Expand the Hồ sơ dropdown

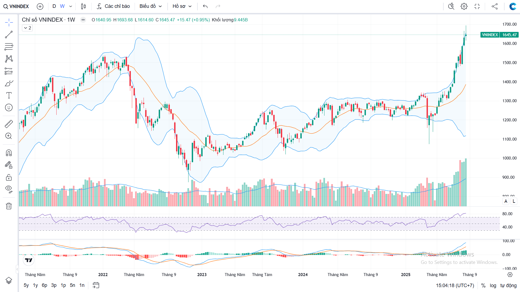click(x=182, y=6)
